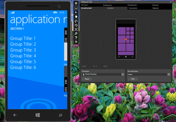
Task: Tap Group Title: 5 in the phone app
Action: (23, 62)
